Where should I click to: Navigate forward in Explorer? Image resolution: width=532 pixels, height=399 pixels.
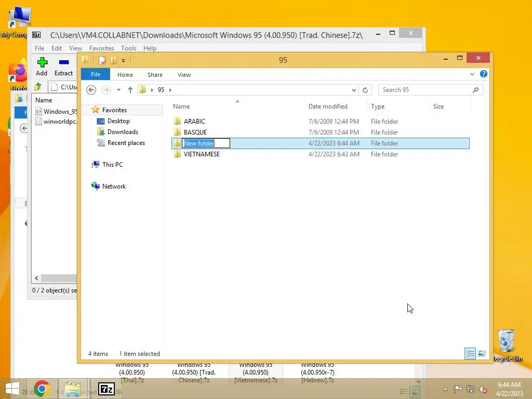[x=106, y=90]
